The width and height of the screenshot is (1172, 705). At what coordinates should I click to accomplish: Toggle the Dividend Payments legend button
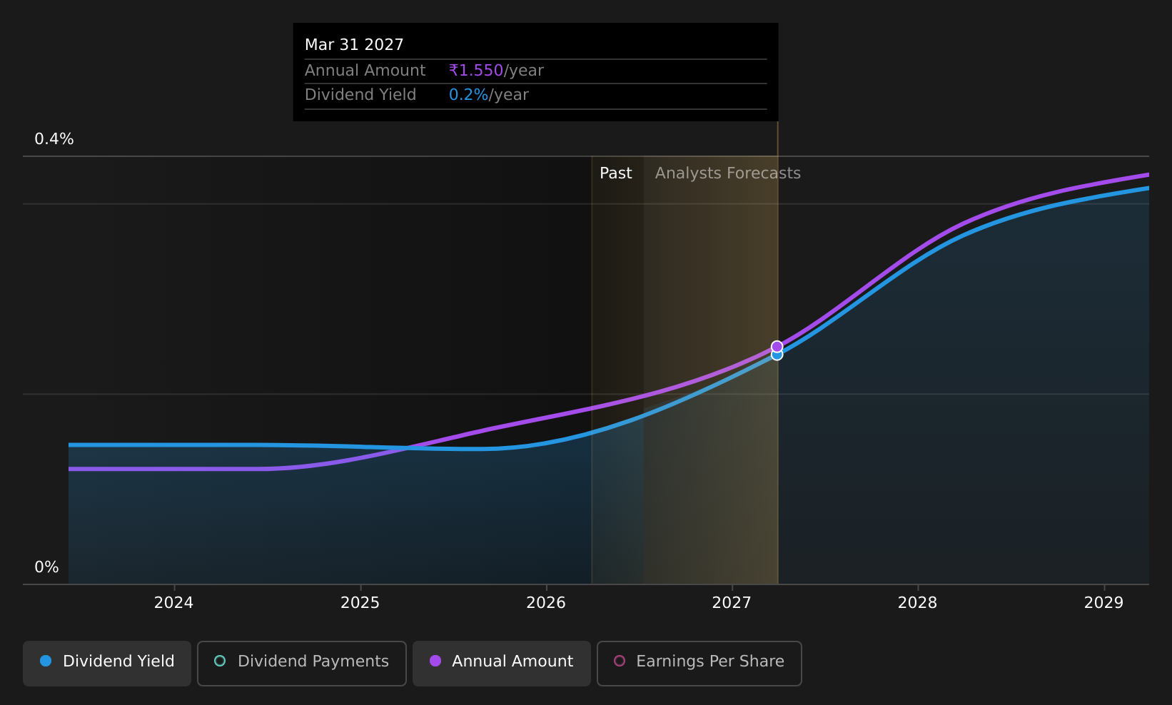(302, 663)
